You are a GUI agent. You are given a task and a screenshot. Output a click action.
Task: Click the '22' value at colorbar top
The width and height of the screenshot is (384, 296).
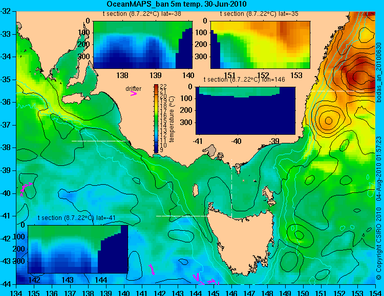[x=163, y=86]
